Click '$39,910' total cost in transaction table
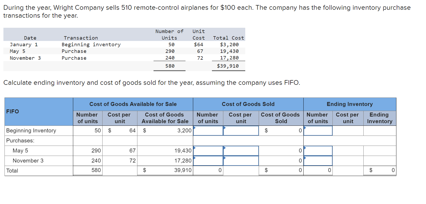Image resolution: width=426 pixels, height=204 pixels. (228, 66)
